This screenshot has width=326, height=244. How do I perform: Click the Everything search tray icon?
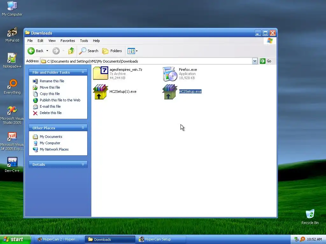coord(302,239)
